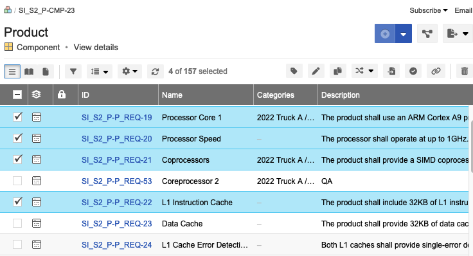Click item type icon for Coreprocessor 2
473x256 pixels.
(37, 181)
